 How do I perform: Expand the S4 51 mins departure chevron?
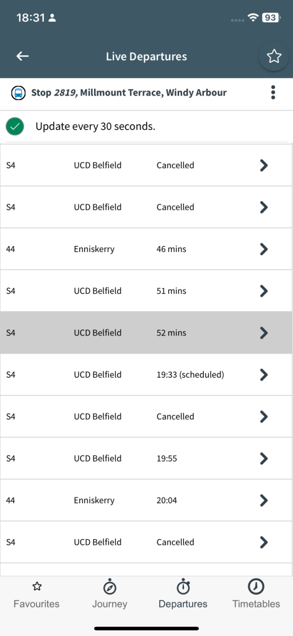(x=264, y=291)
